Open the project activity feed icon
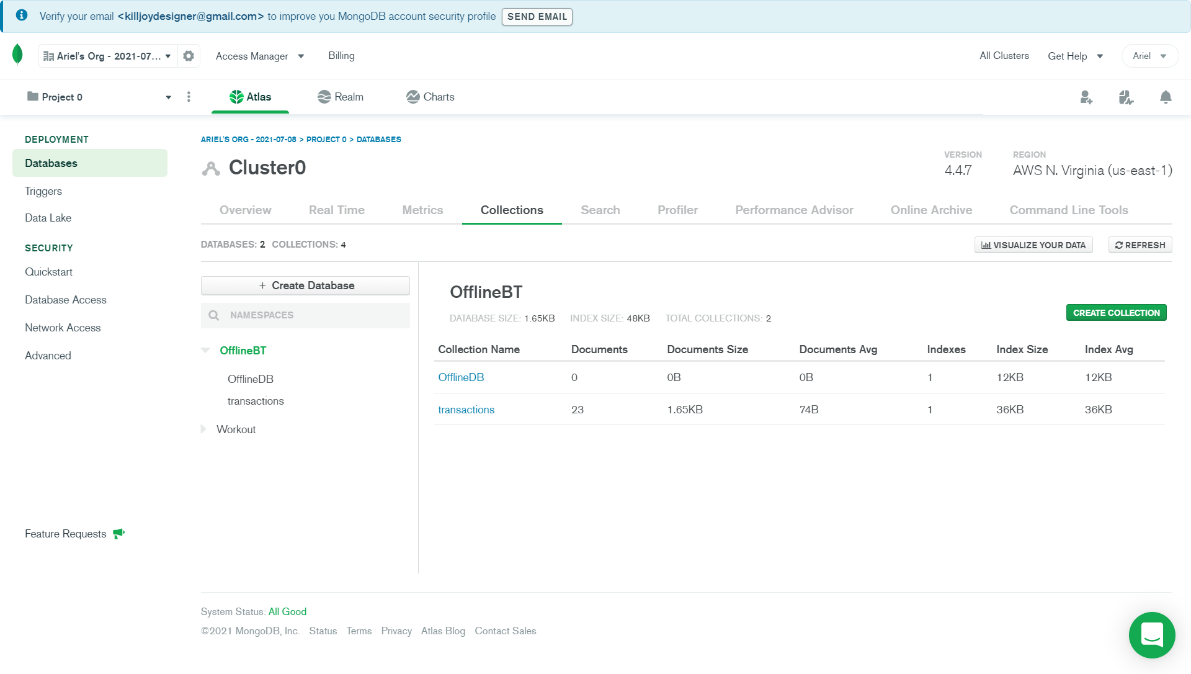The height and width of the screenshot is (674, 1191). pos(1126,97)
